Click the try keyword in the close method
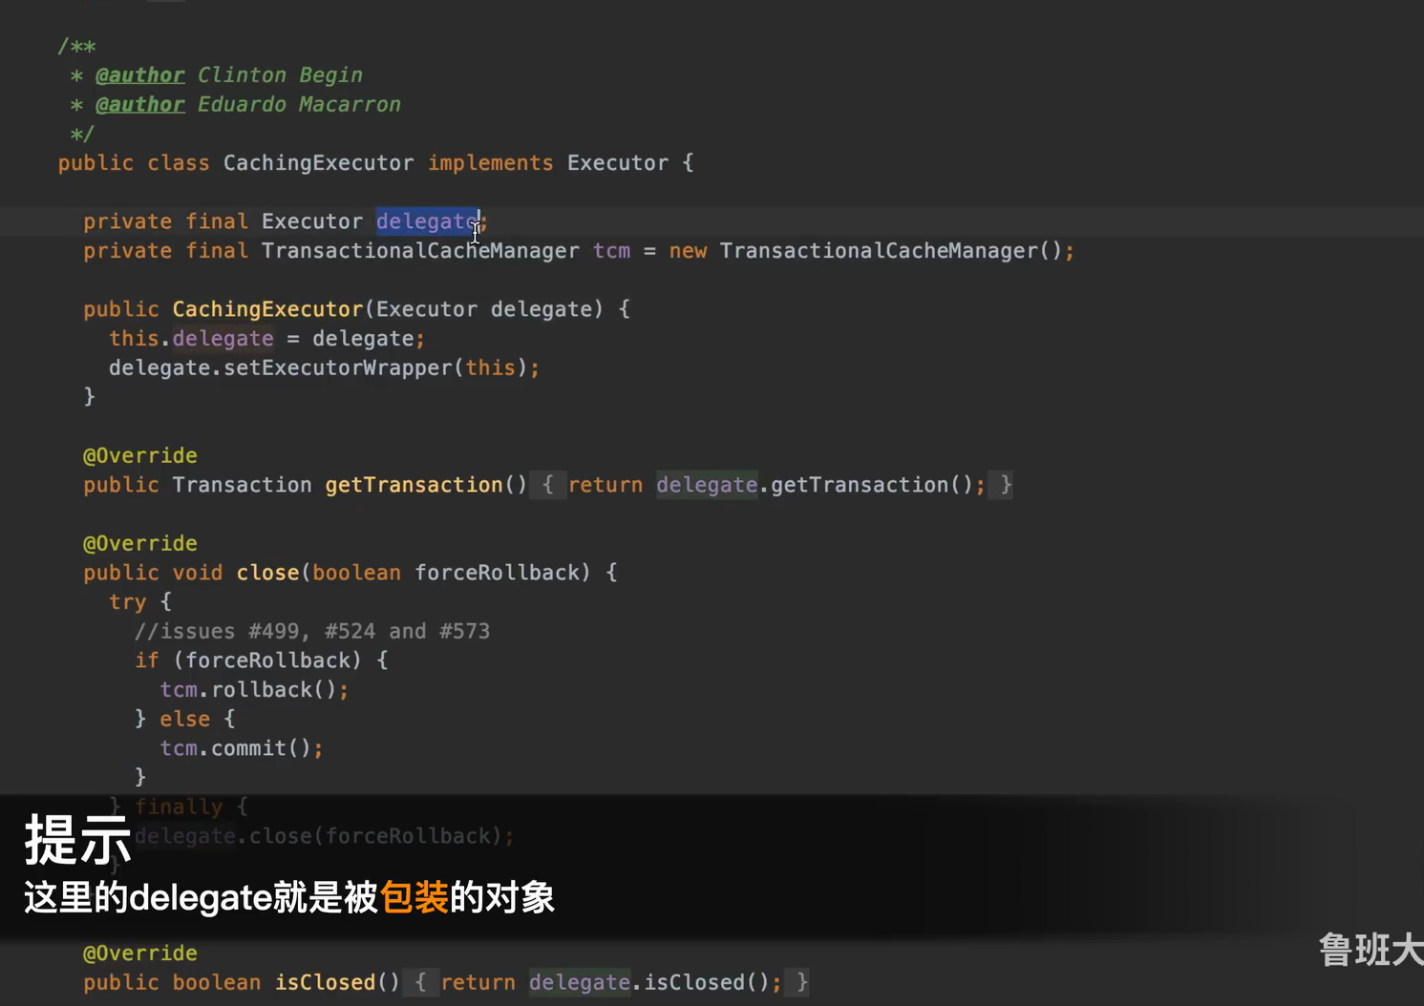Viewport: 1424px width, 1006px height. [x=127, y=602]
